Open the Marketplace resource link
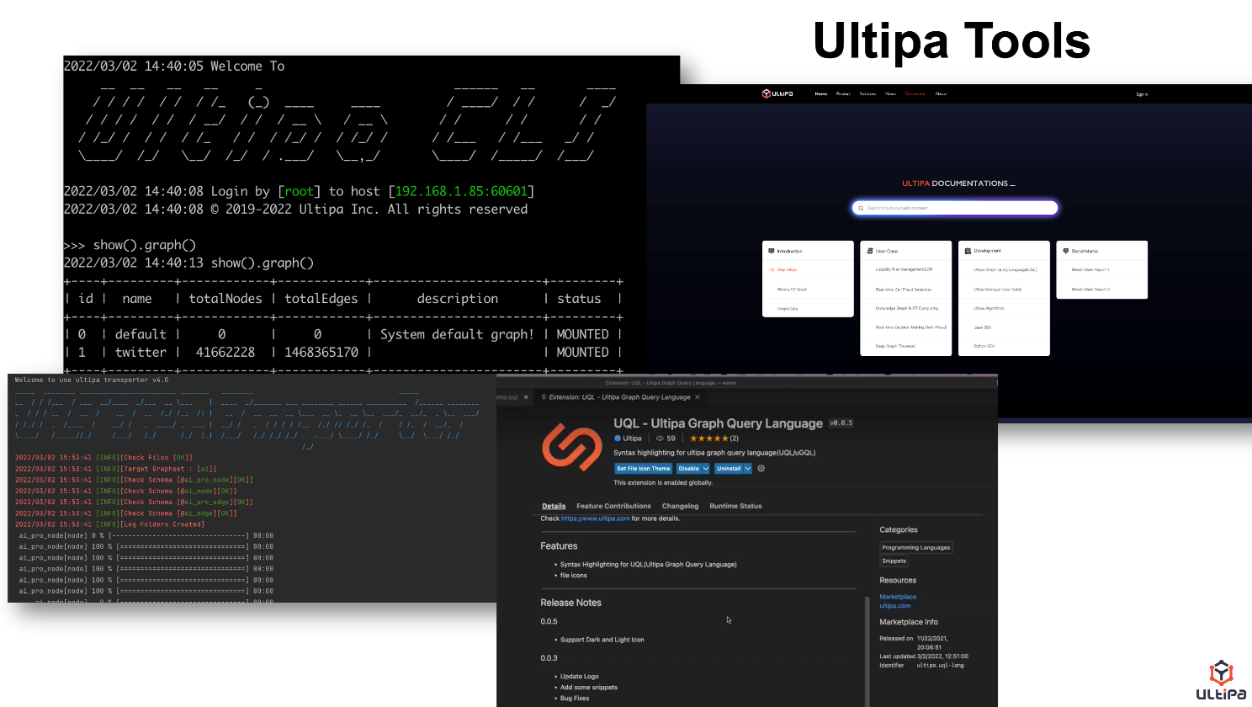Image resolution: width=1252 pixels, height=707 pixels. pos(898,597)
